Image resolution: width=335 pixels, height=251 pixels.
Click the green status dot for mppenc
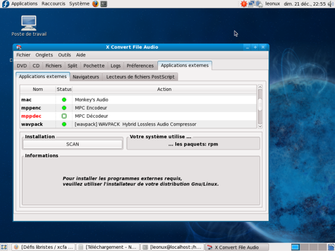pyautogui.click(x=64, y=108)
